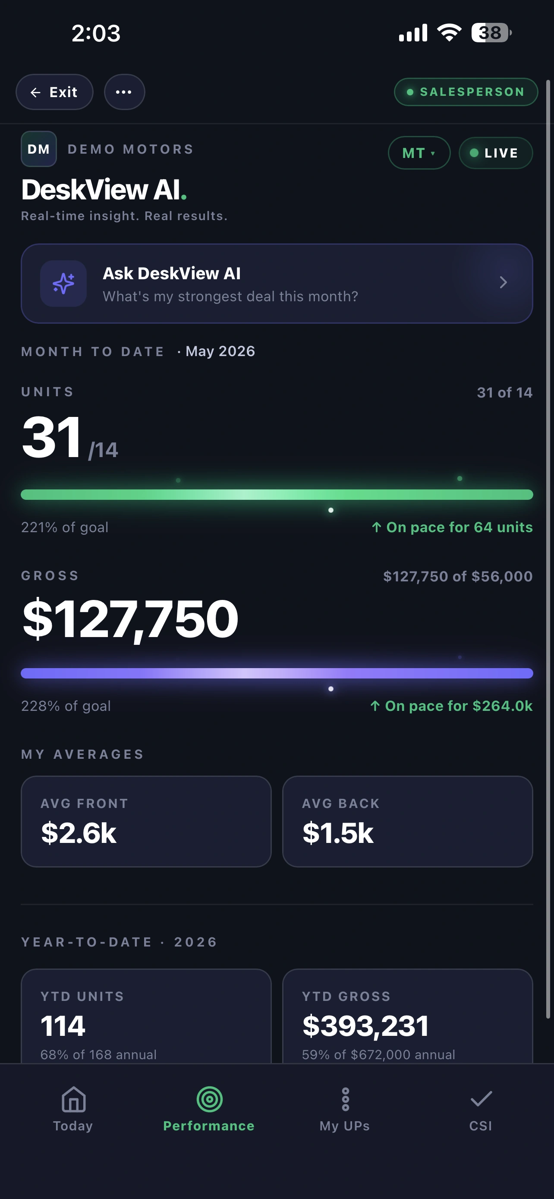The width and height of the screenshot is (554, 1199).
Task: Open the Avg Front $2.6k card
Action: [146, 821]
